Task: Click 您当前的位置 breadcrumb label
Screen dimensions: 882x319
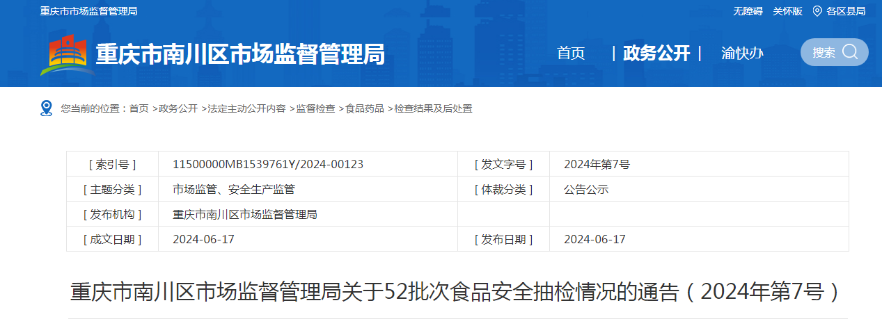Action: [x=94, y=108]
